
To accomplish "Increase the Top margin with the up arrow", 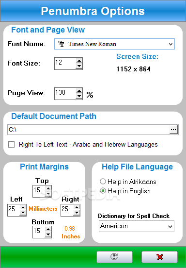I will click(x=48, y=189).
